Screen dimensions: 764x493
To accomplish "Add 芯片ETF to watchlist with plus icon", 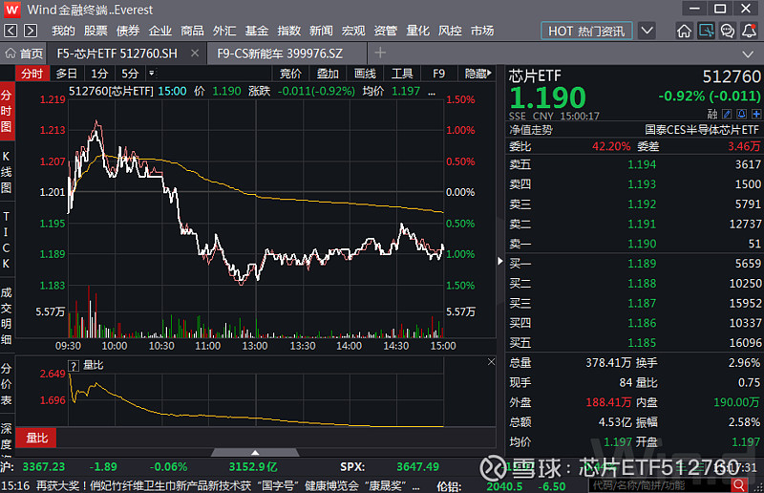I will pos(756,114).
